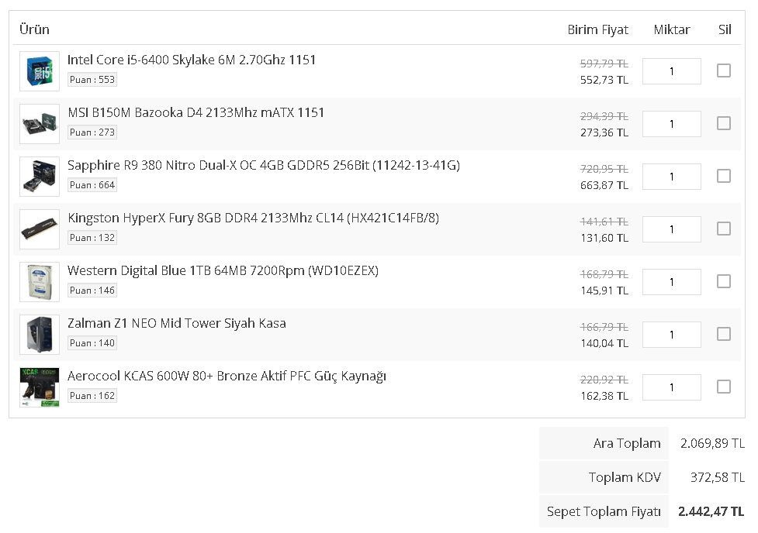Image resolution: width=758 pixels, height=533 pixels.
Task: Open the Sapphire R9 380 graphics card thumbnail
Action: pos(40,176)
